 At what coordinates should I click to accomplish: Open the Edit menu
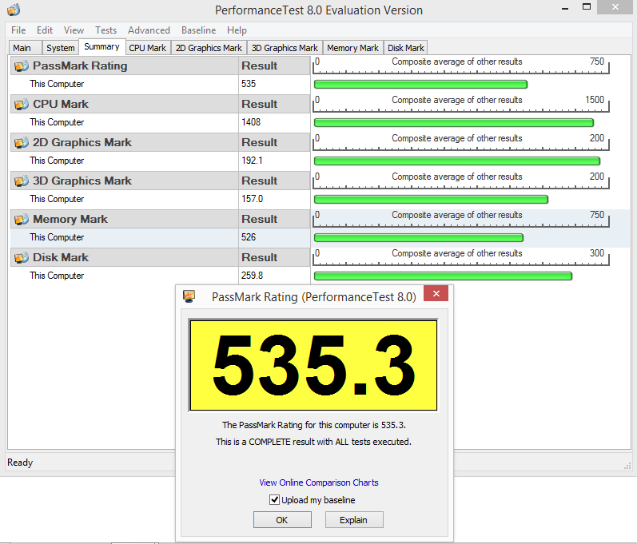pyautogui.click(x=45, y=30)
